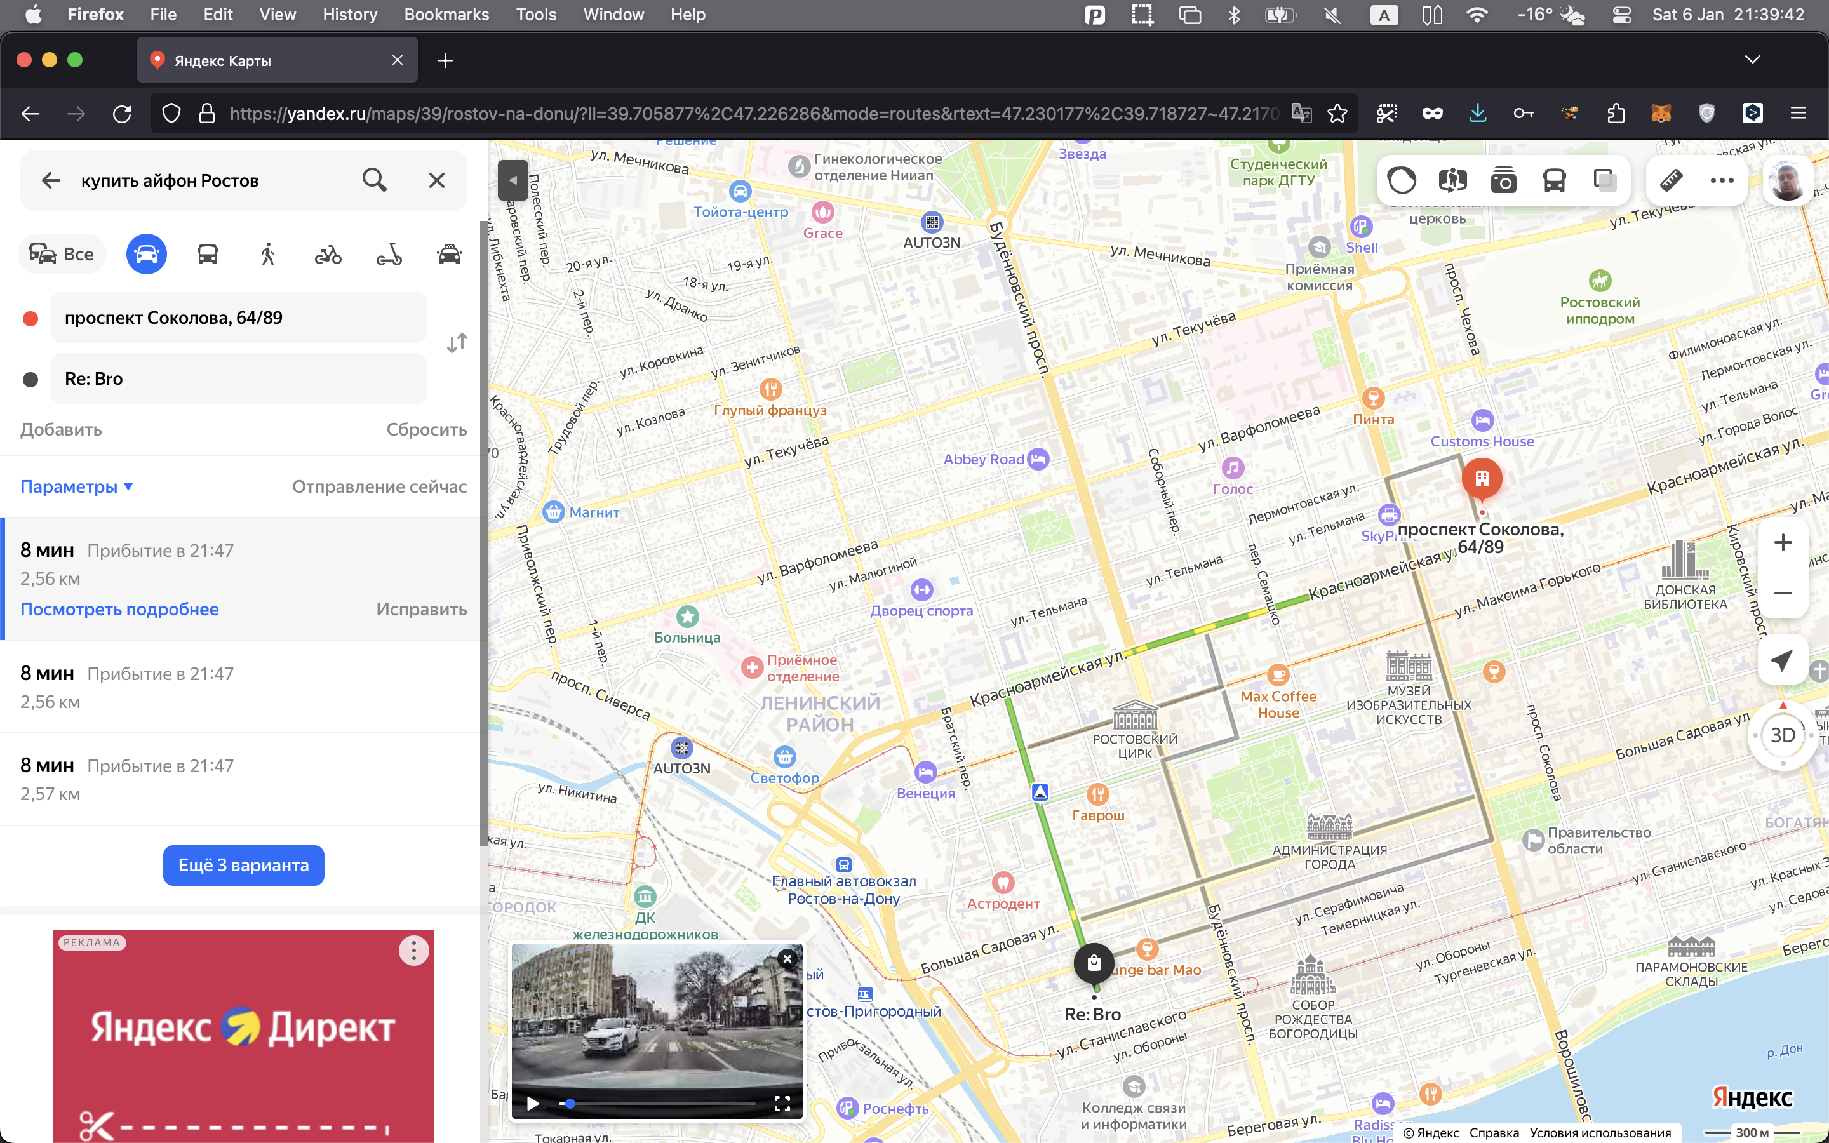
Task: Select taxi route mode
Action: (450, 255)
